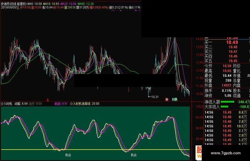This screenshot has width=250, height=161.
Task: Click the high price 高10.65 in header
Action: coord(36,8)
